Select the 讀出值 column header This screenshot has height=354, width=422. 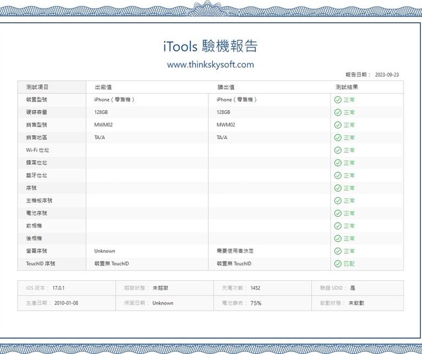(226, 87)
